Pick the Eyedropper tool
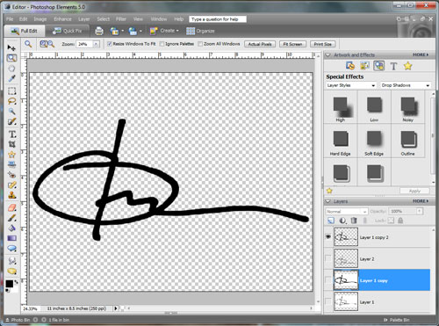The height and width of the screenshot is (326, 439). tap(11, 78)
